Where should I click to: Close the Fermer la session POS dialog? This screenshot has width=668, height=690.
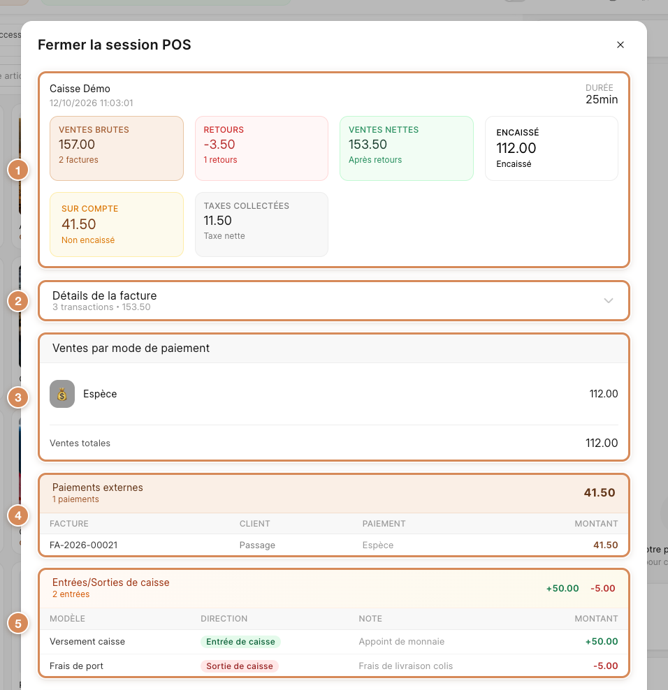pyautogui.click(x=620, y=45)
